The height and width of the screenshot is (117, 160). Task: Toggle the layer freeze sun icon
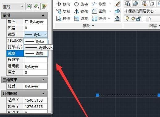click(x=133, y=19)
